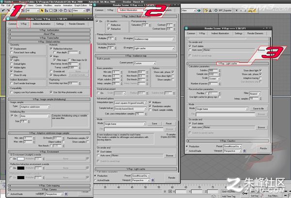Expand the V-Ray: Caustics rollout
This screenshot has width=291, height=198.
click(x=227, y=141)
